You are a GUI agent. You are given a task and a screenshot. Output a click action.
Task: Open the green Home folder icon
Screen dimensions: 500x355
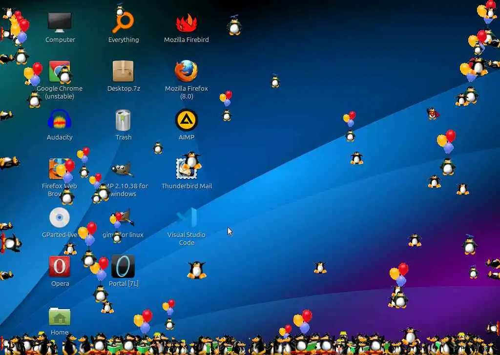click(60, 316)
